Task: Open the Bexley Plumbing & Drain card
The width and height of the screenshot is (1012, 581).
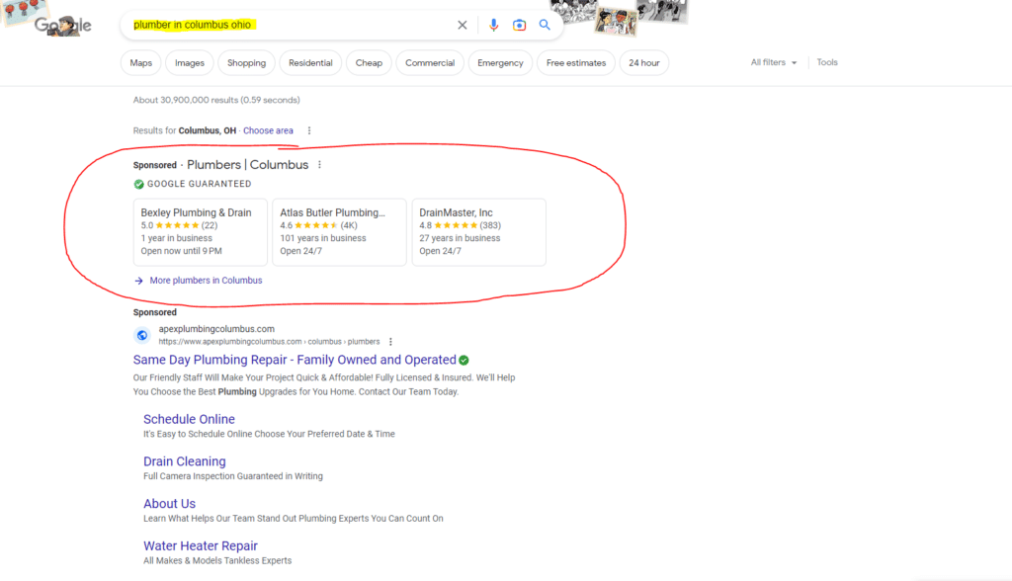Action: click(x=200, y=232)
